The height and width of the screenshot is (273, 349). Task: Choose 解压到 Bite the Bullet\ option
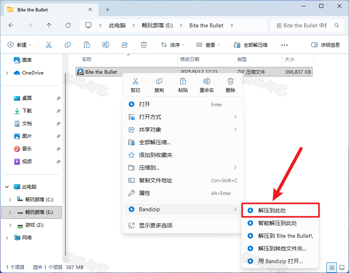pos(280,236)
